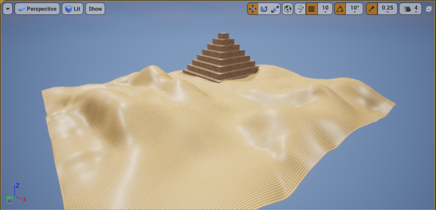
Task: Select the stepped pyramid in the viewport
Action: click(x=221, y=59)
